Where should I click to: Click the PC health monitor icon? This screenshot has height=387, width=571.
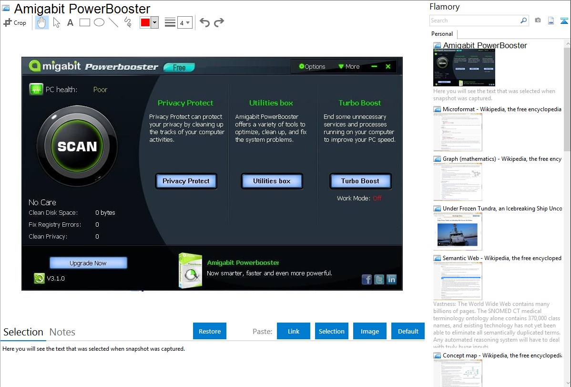point(36,89)
